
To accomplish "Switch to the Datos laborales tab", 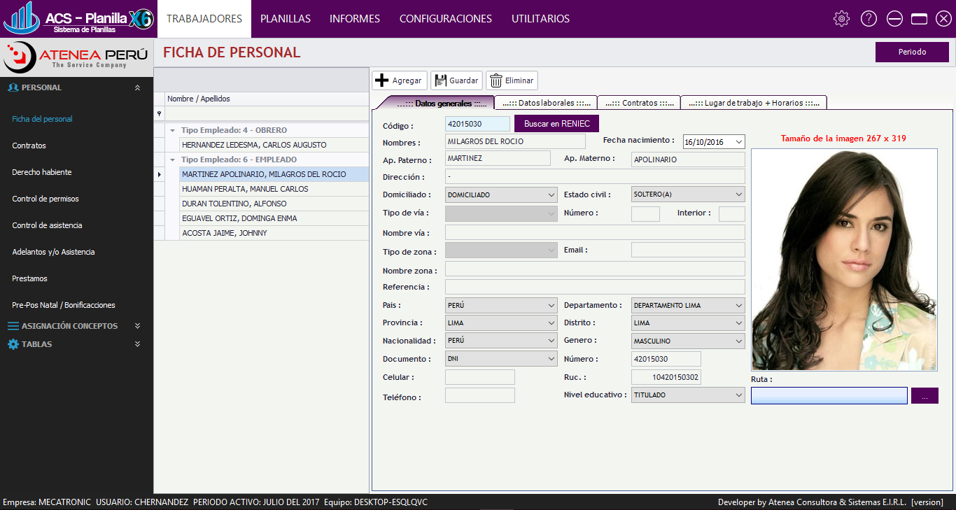I will (546, 103).
